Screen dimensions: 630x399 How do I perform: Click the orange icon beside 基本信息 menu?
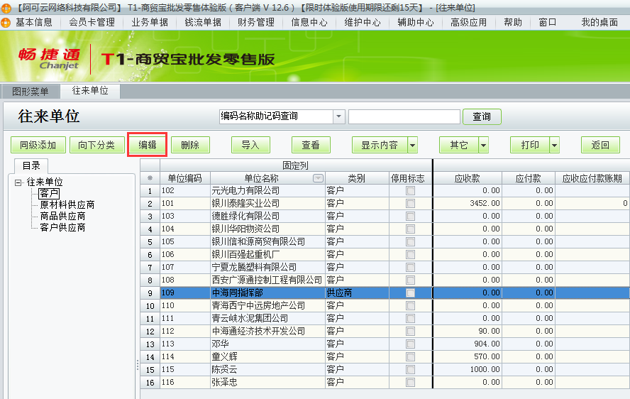(x=6, y=23)
